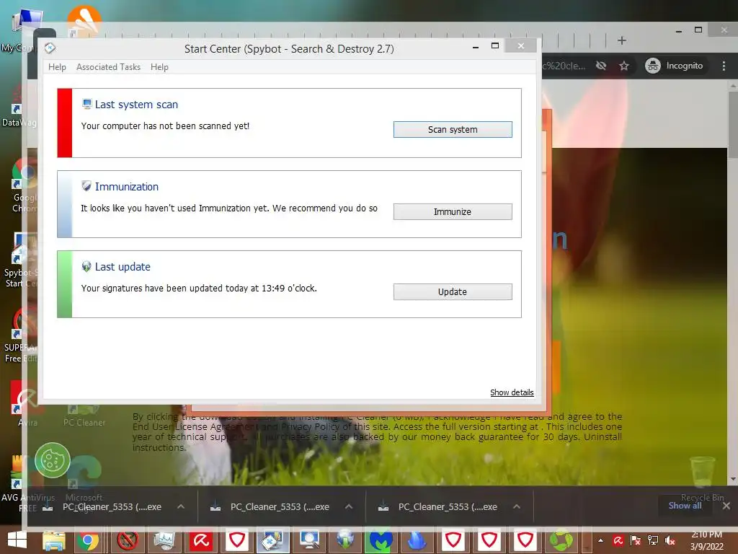738x554 pixels.
Task: Click the Avira red umbrella taskbar icon
Action: 201,540
